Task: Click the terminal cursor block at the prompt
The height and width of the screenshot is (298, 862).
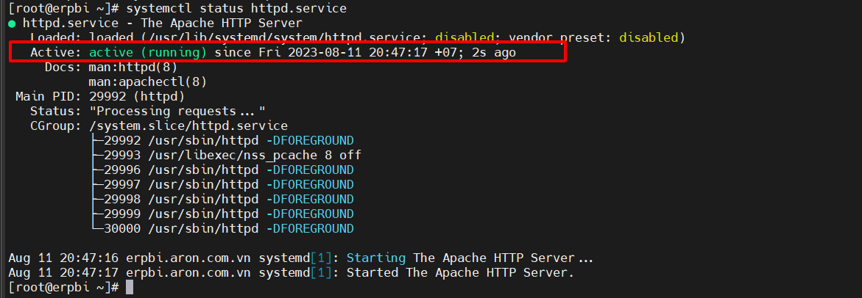Action: click(130, 288)
